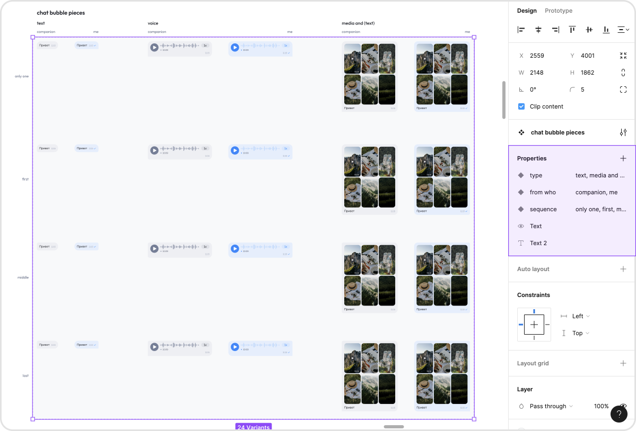Align vertical centers icon
Screen dimensions: 636x431
589,30
